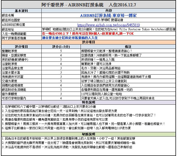Click the address cell mentioning Hotel Villa Fontaine
178x156 pixels.
(109, 29)
